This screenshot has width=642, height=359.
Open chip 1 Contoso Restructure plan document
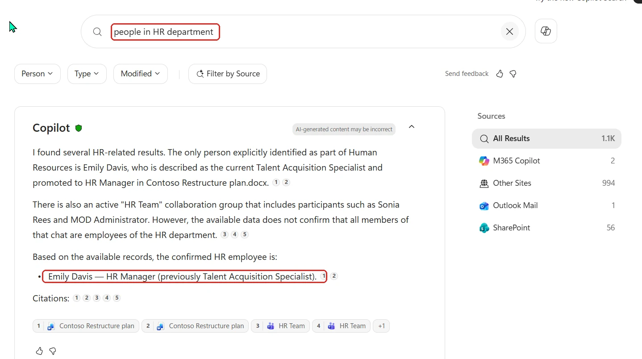pos(86,326)
